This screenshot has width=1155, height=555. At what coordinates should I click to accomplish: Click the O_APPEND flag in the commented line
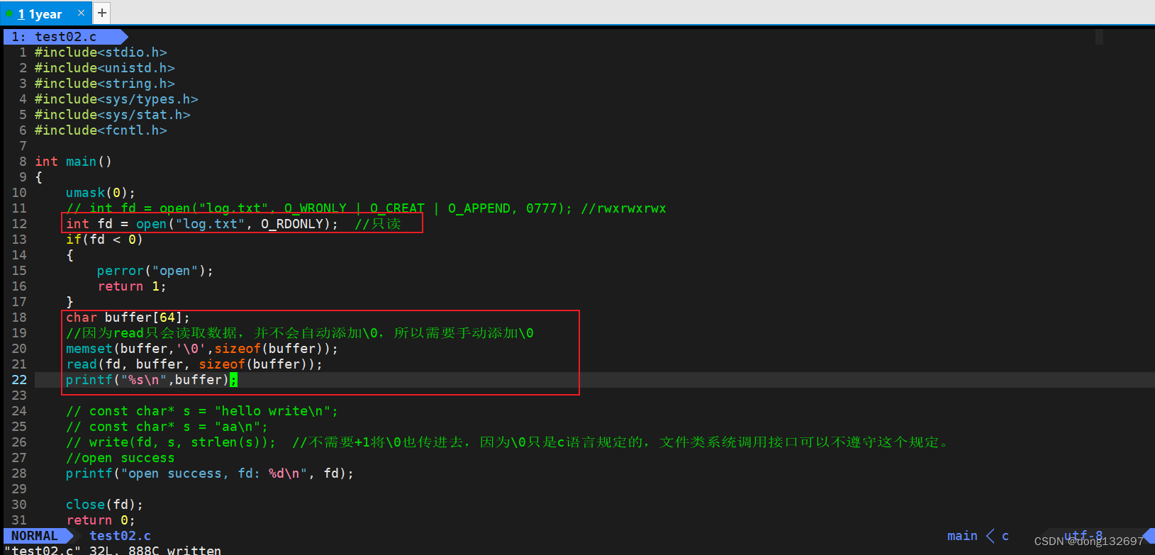479,208
